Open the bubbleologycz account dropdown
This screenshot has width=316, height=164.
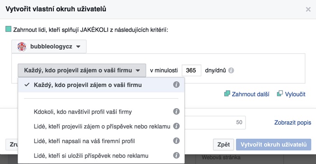point(49,47)
